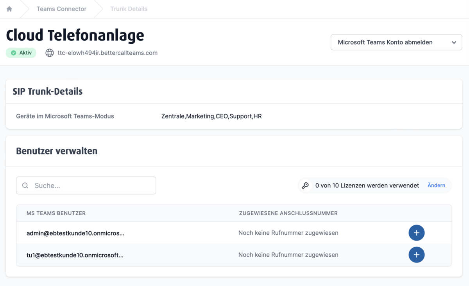
Task: Click the magnifier icon in the search box
Action: (25, 185)
